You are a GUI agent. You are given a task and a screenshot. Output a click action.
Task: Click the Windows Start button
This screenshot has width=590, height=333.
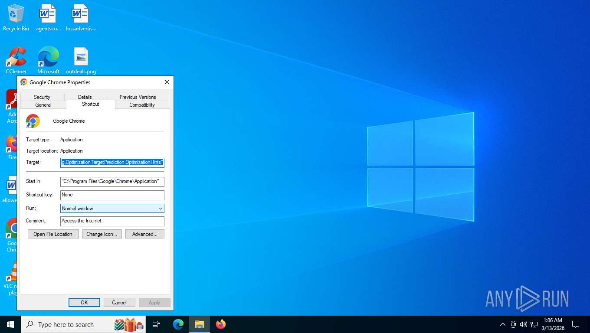(10, 324)
